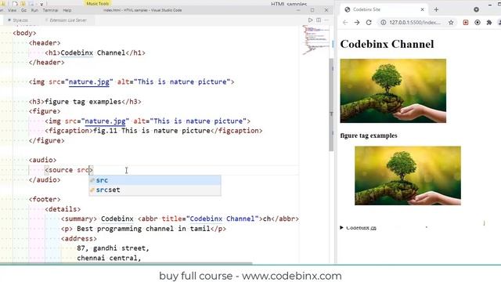Click the circular recorder extension icon
The width and height of the screenshot is (501, 282).
(x=478, y=23)
